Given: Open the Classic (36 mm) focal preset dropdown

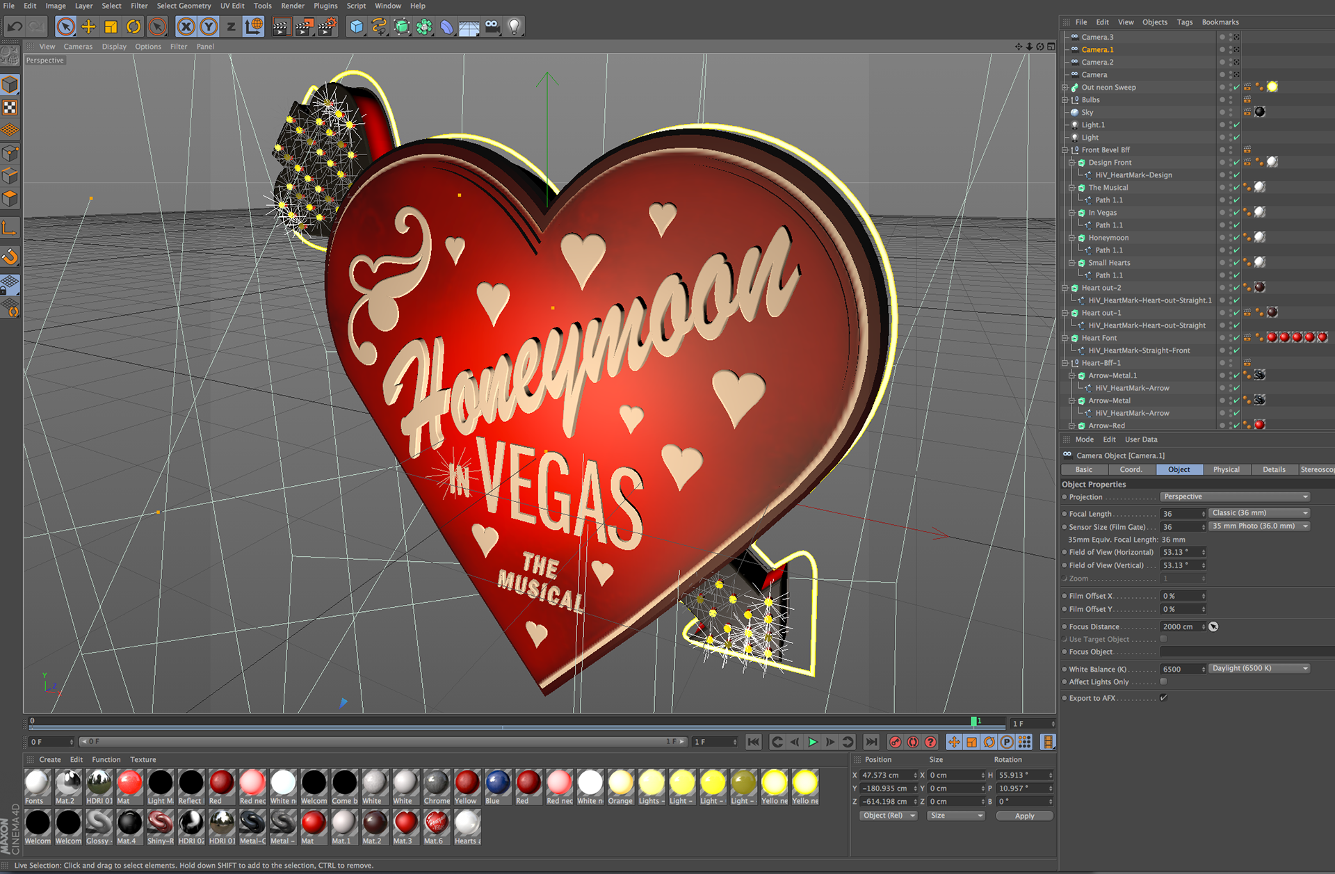Looking at the screenshot, I should (x=1259, y=513).
